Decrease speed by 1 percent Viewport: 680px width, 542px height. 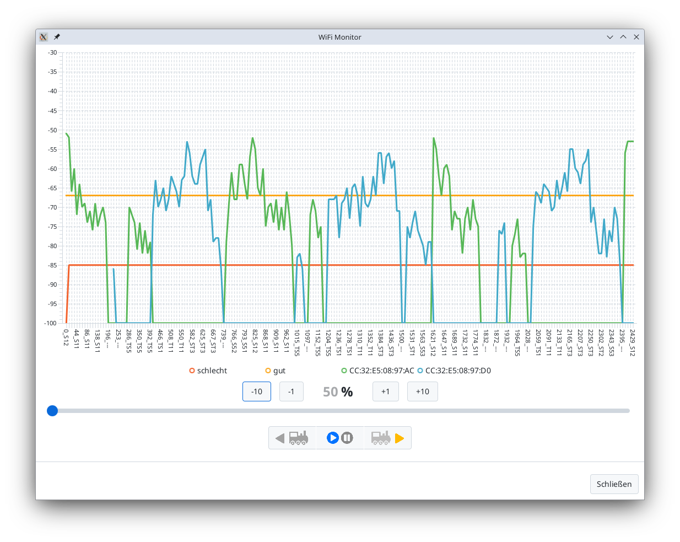[291, 391]
